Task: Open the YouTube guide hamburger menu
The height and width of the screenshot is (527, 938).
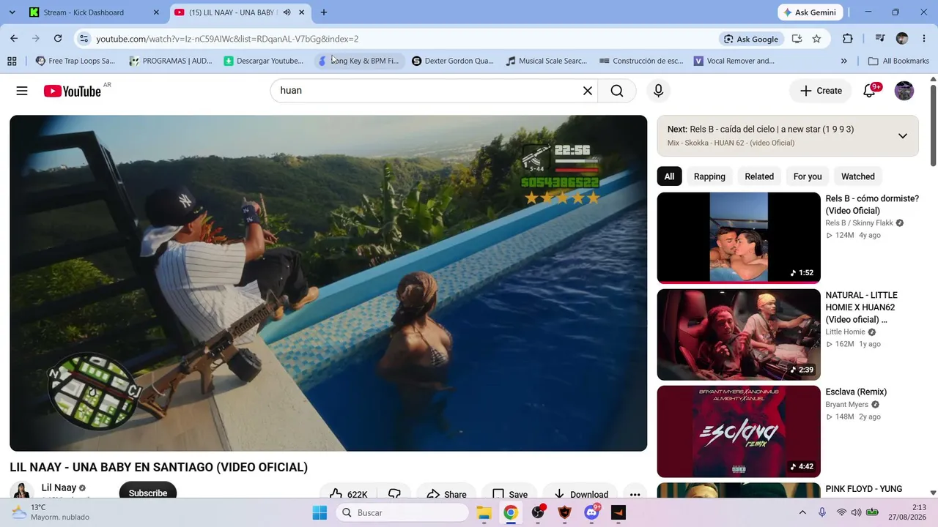Action: (x=22, y=91)
